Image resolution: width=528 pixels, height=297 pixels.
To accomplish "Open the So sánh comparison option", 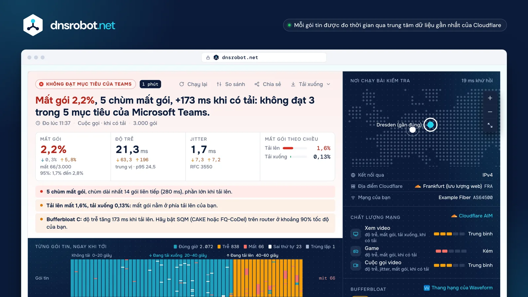I will pos(231,84).
